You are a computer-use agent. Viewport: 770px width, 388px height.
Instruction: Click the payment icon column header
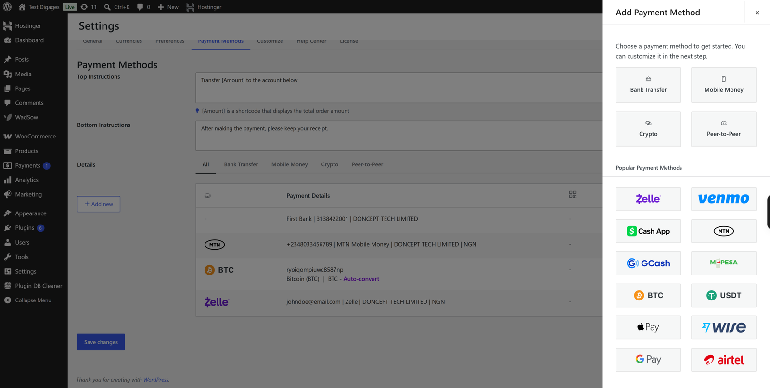pyautogui.click(x=207, y=196)
